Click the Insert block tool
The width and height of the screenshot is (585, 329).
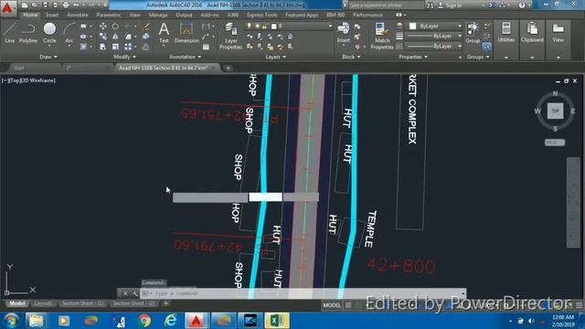(x=344, y=33)
